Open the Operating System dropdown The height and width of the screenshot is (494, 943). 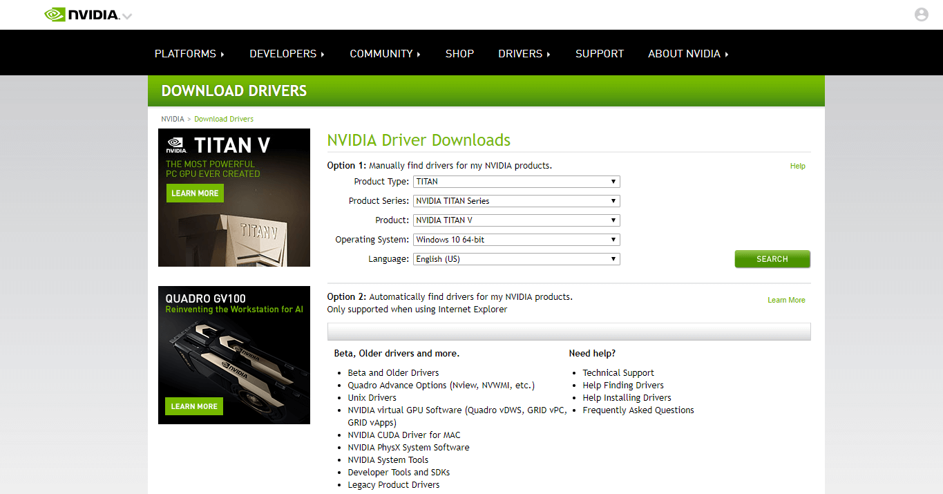click(516, 240)
